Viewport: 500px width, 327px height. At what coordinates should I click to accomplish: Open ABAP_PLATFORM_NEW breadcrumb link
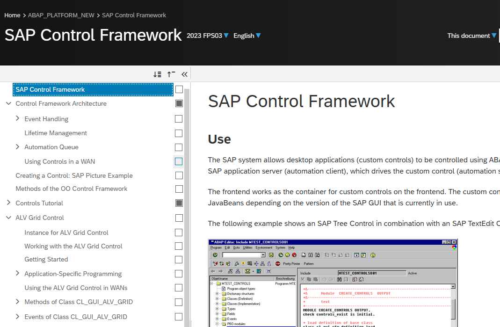click(x=61, y=15)
